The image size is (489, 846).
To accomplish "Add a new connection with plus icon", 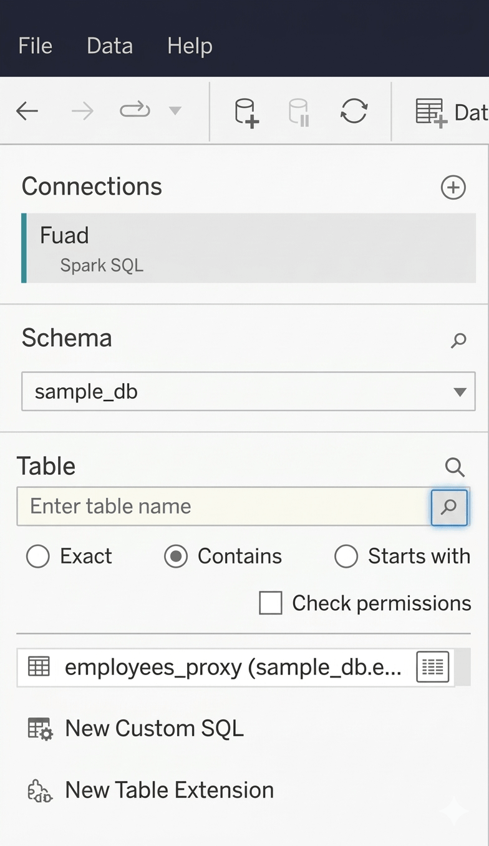I will tap(453, 187).
